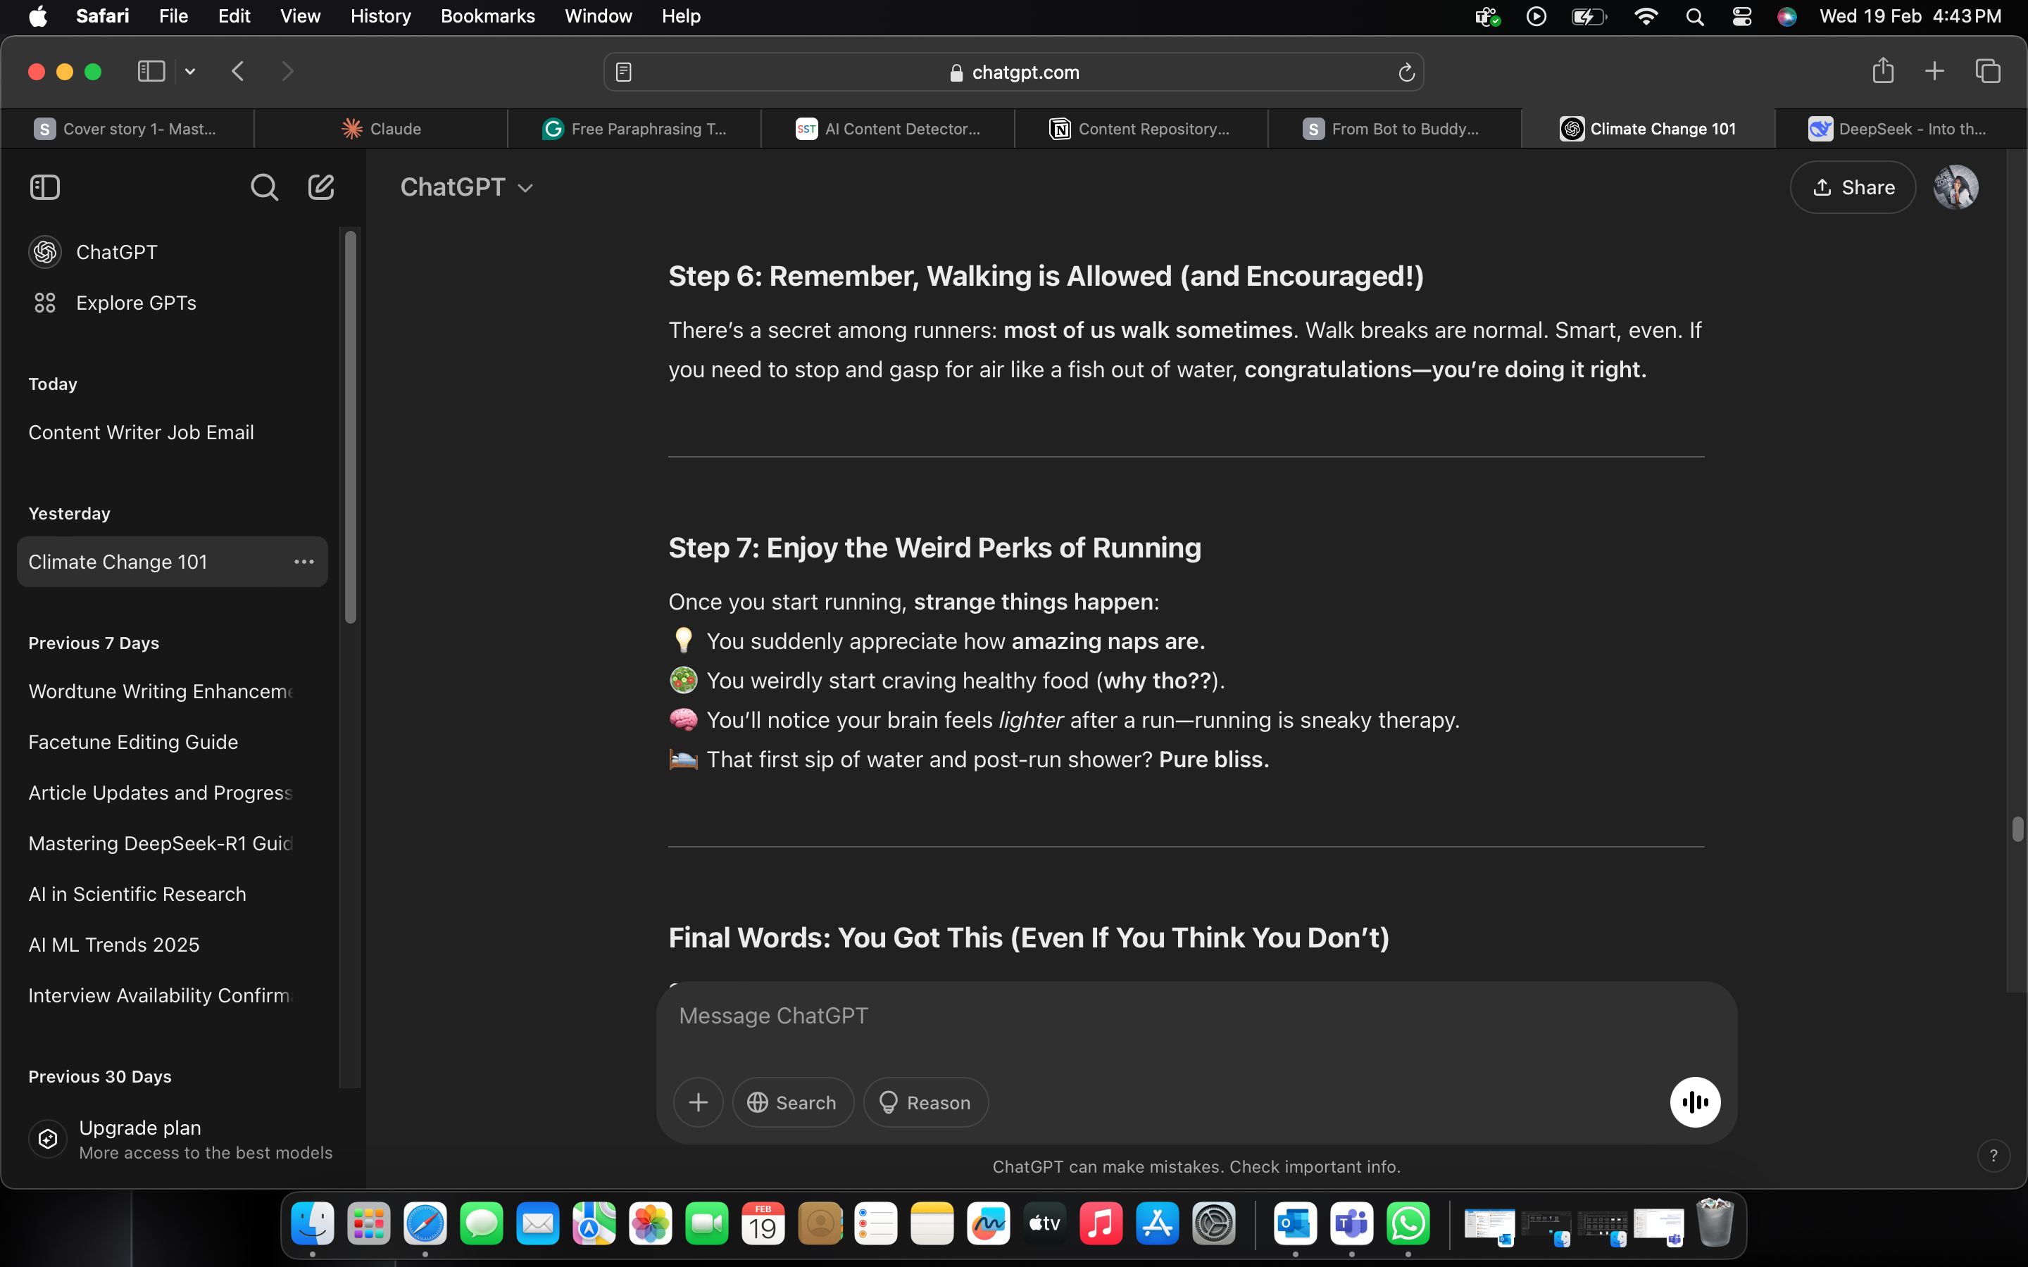This screenshot has height=1267, width=2028.
Task: Open the Facetune Editing Guide chat
Action: (x=133, y=742)
